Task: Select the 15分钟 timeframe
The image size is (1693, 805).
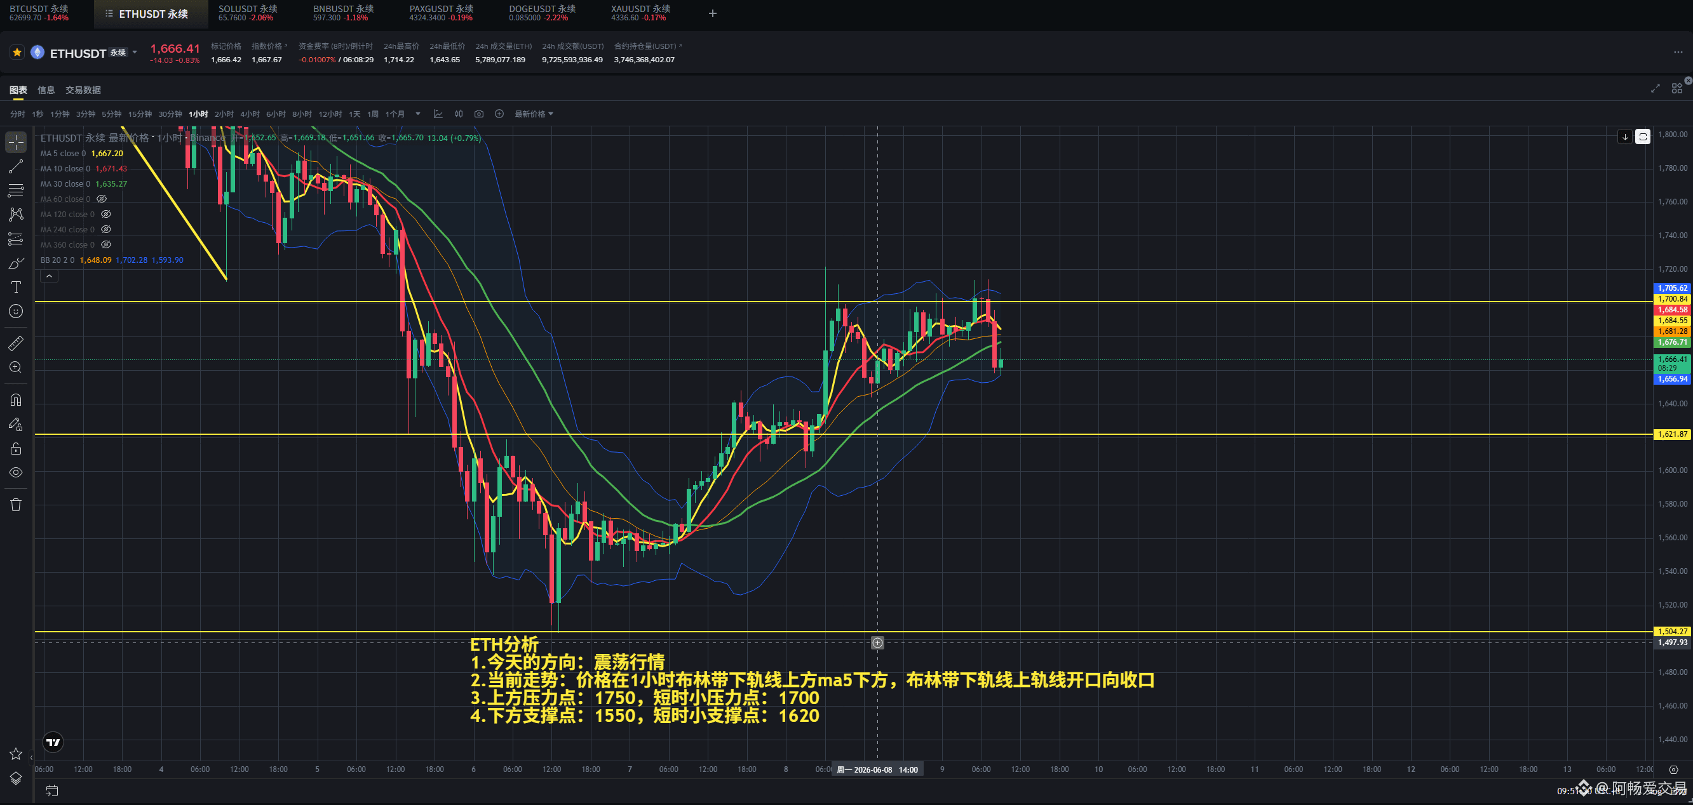Action: tap(140, 114)
